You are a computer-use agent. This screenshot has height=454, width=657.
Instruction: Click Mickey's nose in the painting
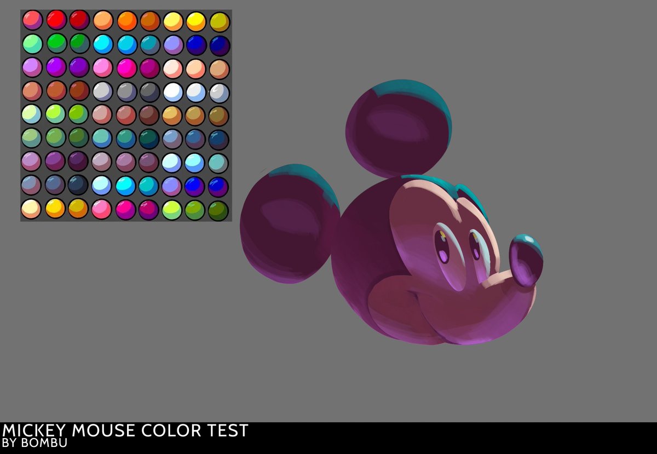(526, 261)
